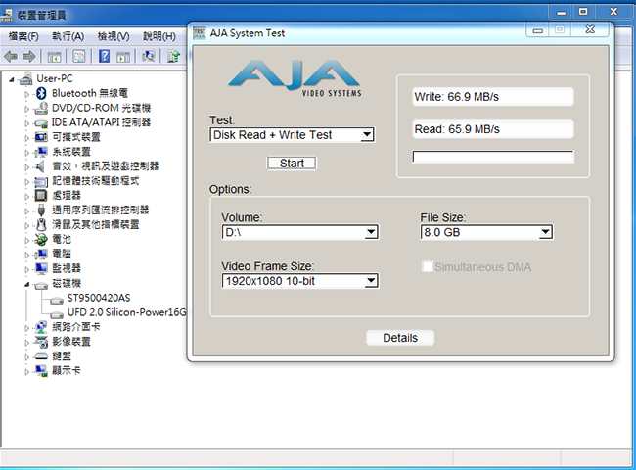Screen dimensions: 636x470
Task: Click the Details button
Action: point(400,338)
